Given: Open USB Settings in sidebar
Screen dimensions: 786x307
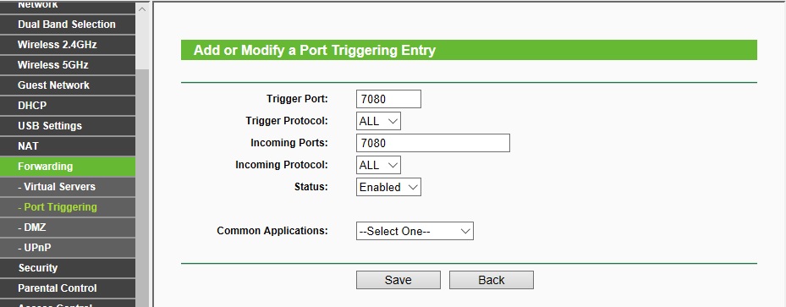Looking at the screenshot, I should [68, 126].
